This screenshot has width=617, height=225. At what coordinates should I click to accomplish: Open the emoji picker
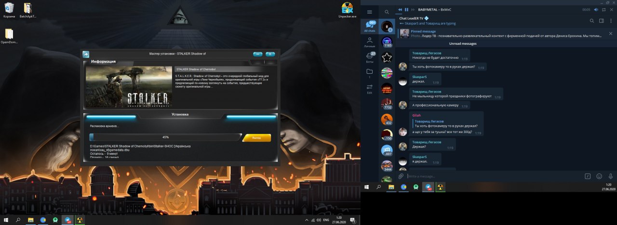pyautogui.click(x=599, y=176)
